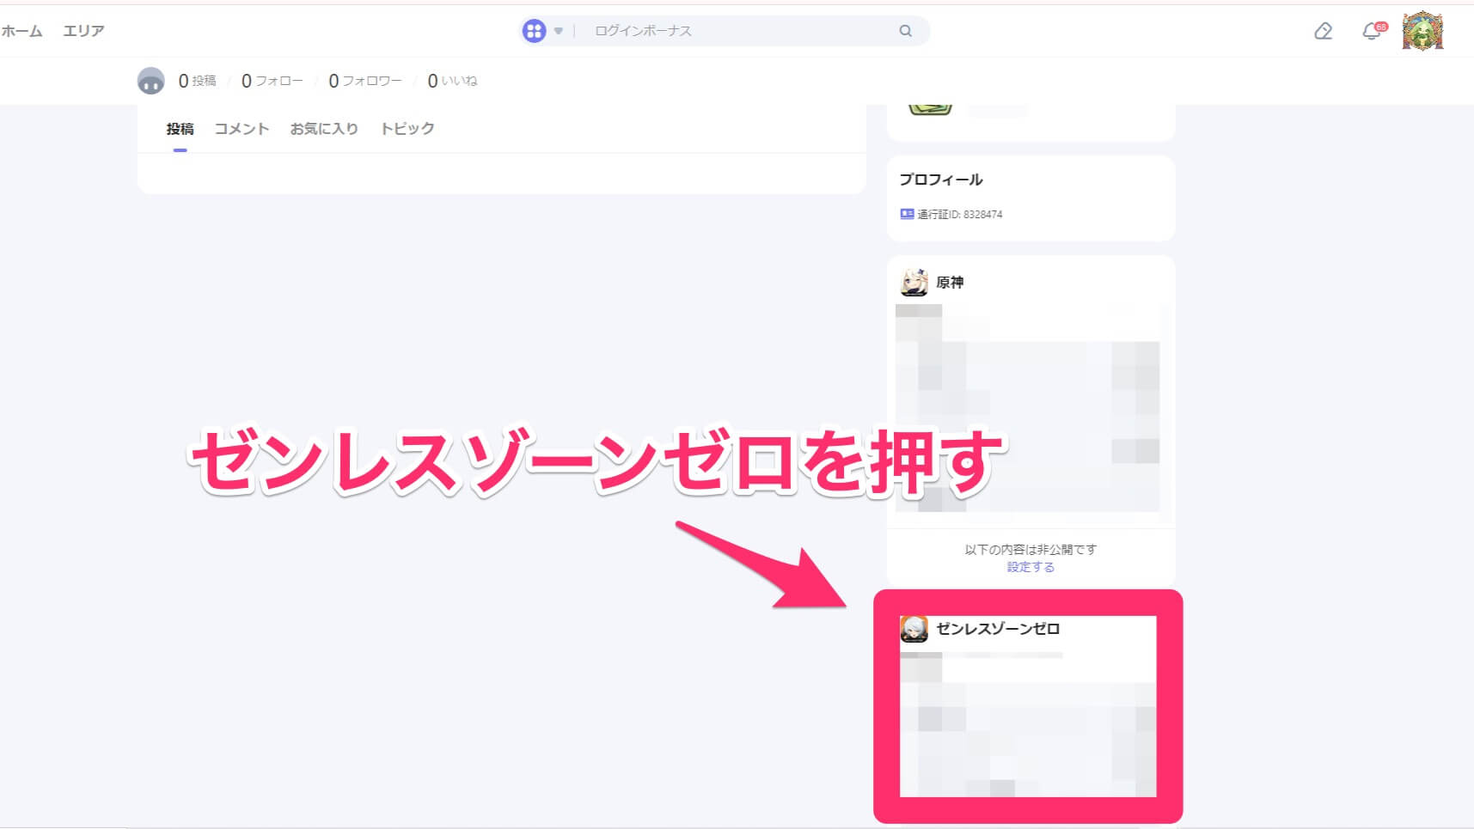Click the フォロワー follower count
This screenshot has height=829, width=1474.
[364, 80]
